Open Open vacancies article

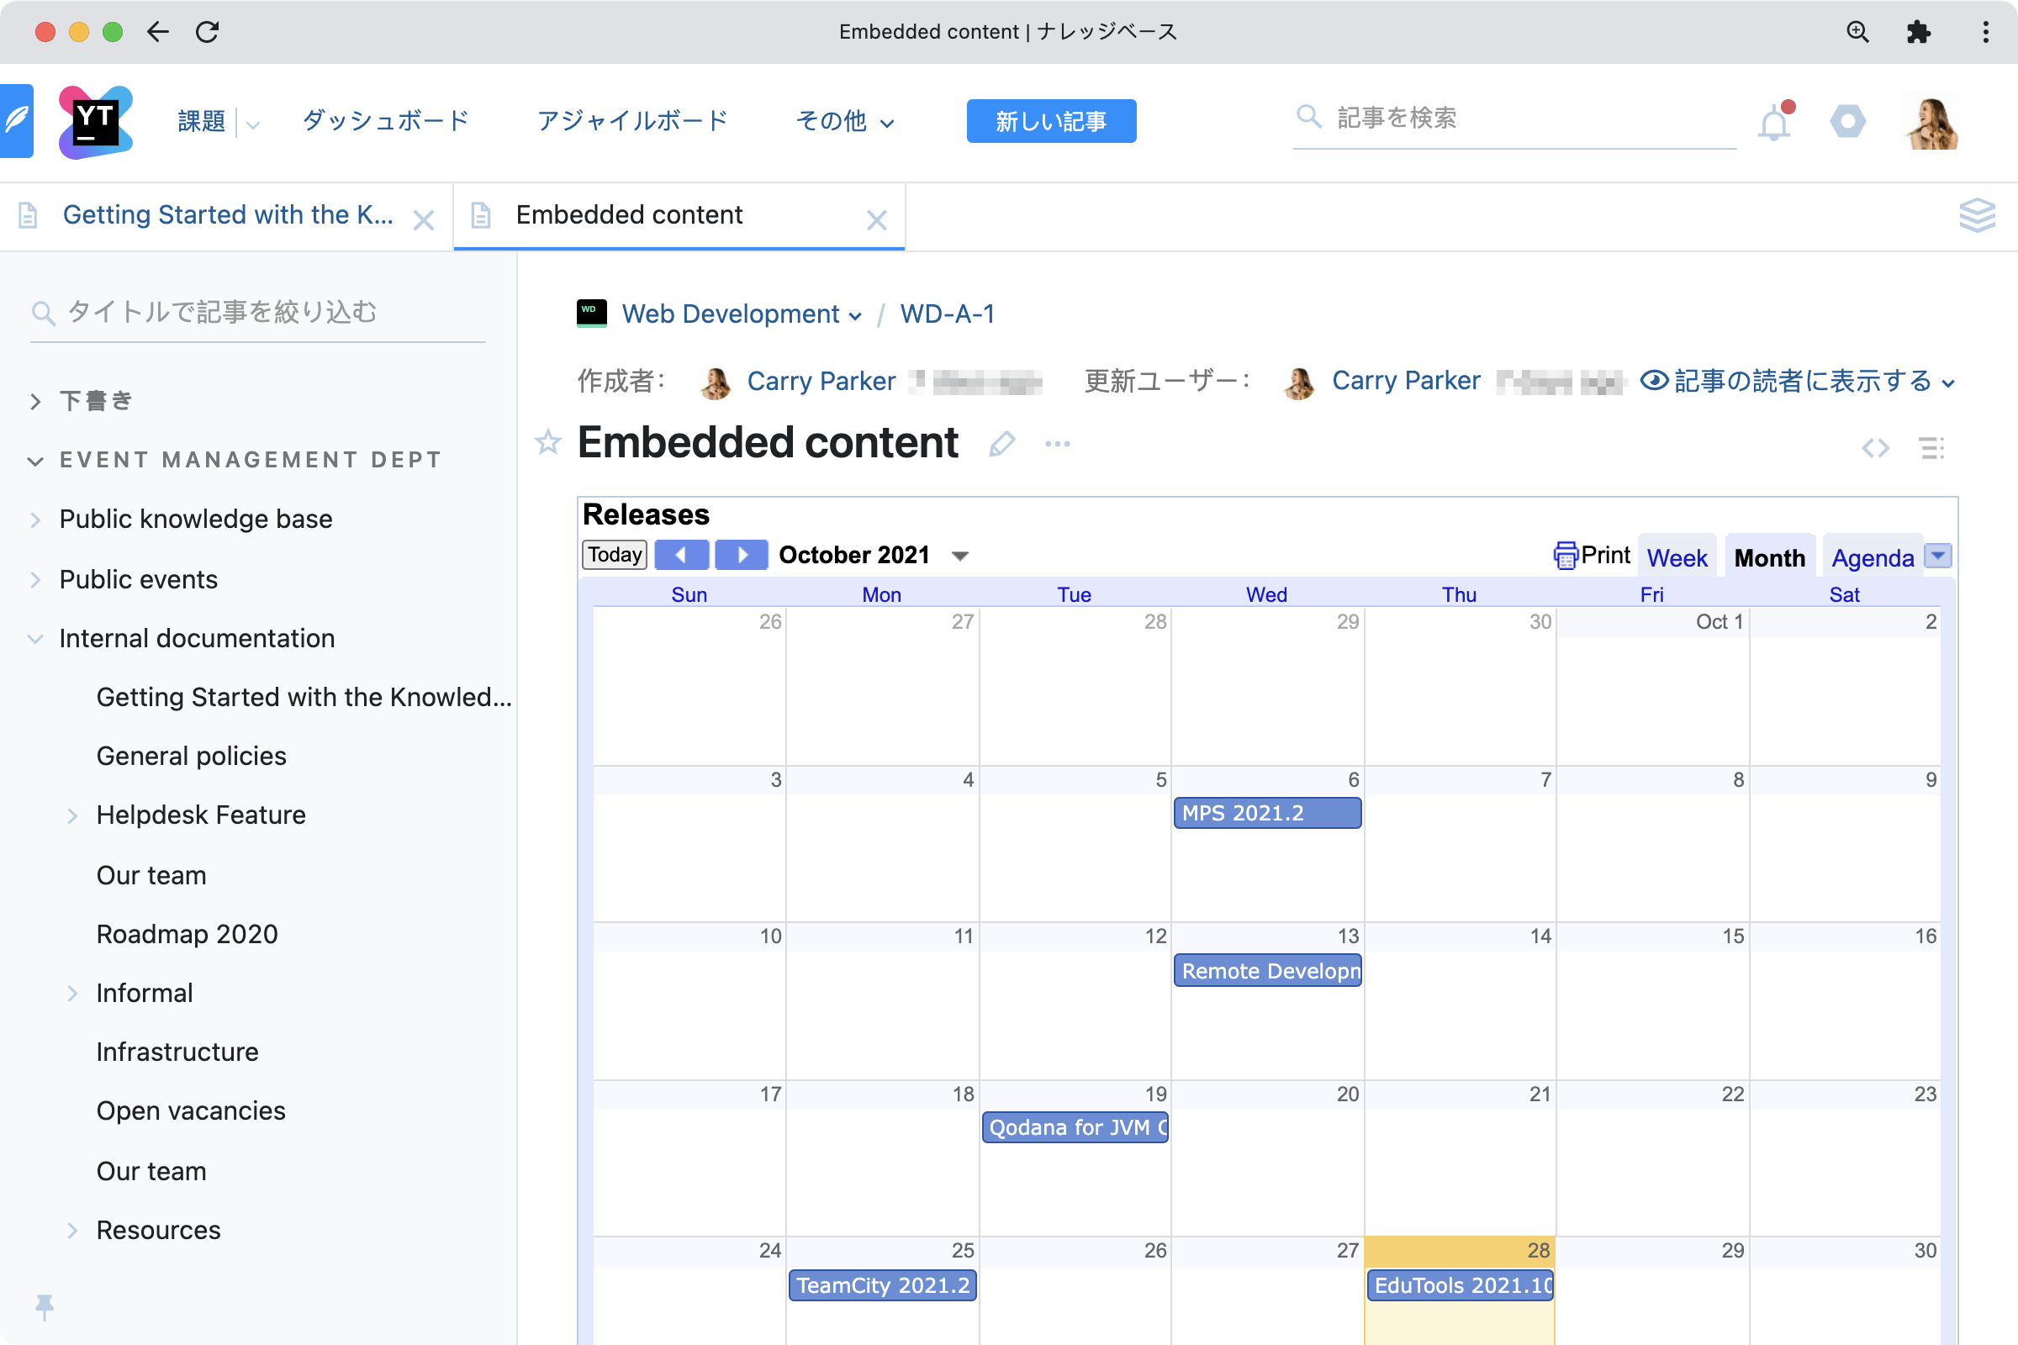pyautogui.click(x=191, y=1111)
